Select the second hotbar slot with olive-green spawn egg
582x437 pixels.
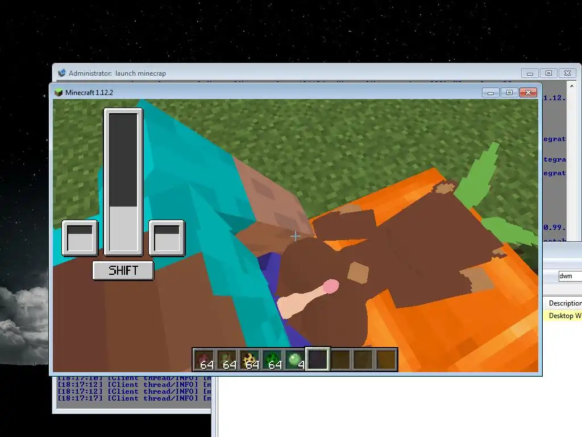tap(227, 360)
